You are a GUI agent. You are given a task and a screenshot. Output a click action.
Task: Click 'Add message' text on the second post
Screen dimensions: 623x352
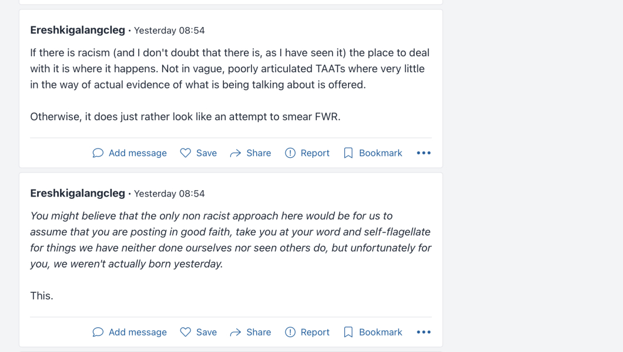138,332
